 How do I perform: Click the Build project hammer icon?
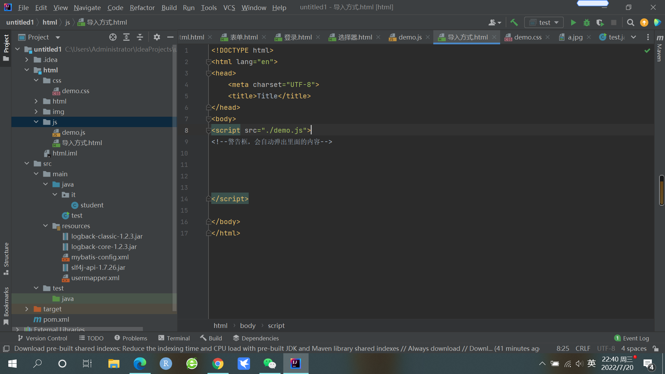[514, 23]
